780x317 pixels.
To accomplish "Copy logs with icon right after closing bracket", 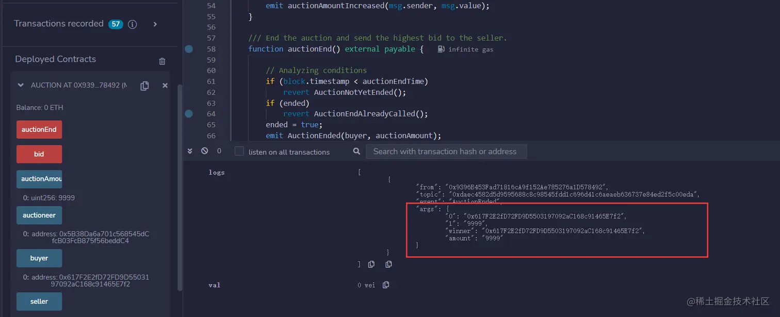I will point(371,264).
